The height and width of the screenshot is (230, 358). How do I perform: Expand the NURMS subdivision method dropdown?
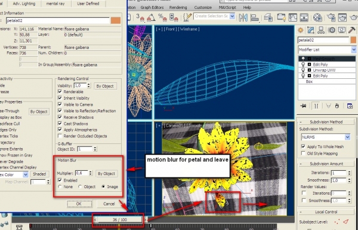pos(326,137)
